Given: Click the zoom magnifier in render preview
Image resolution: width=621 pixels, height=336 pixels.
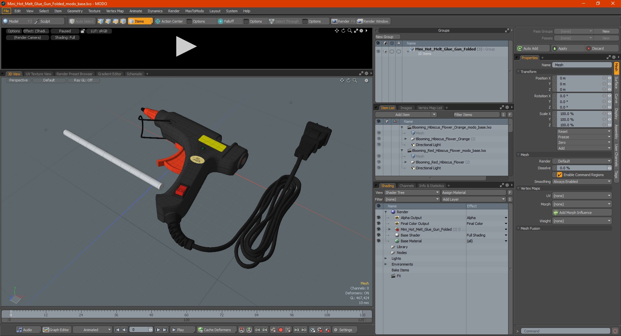Looking at the screenshot, I should point(350,31).
